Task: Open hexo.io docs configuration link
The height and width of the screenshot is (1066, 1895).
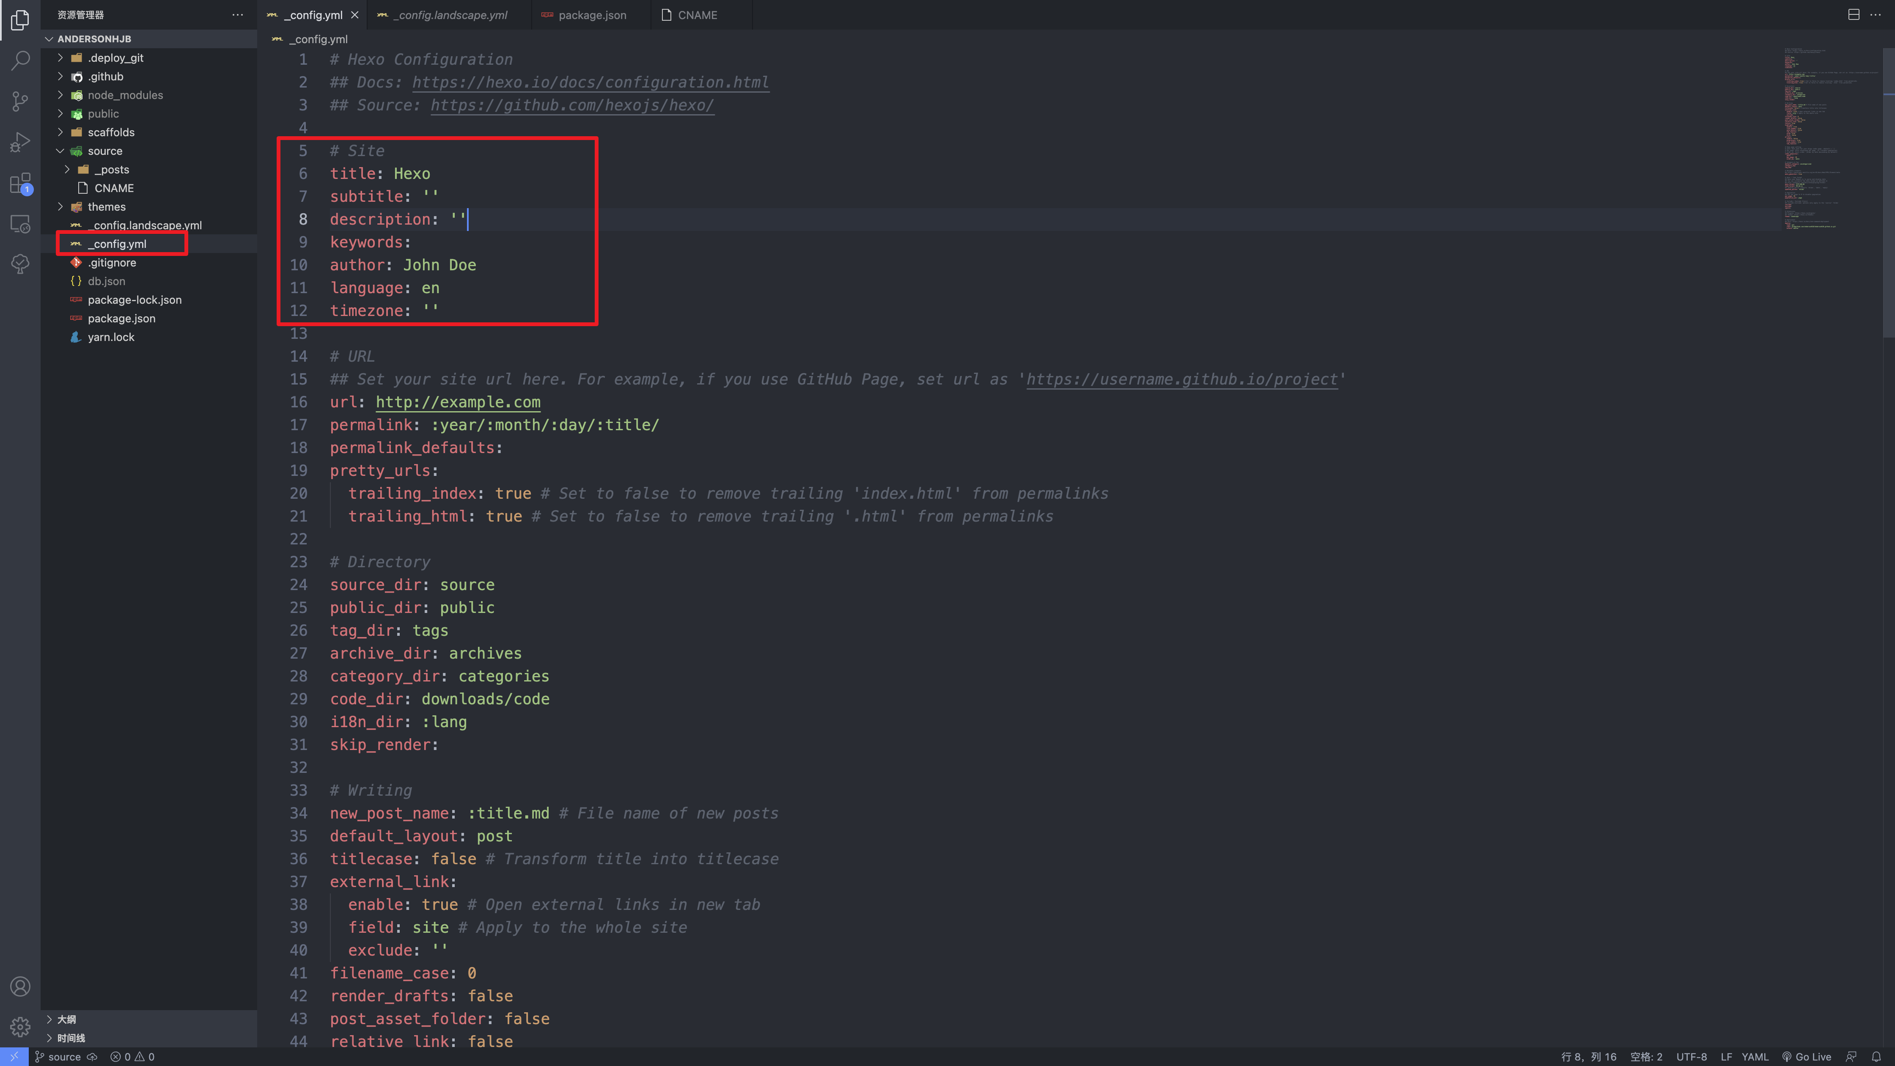Action: coord(590,82)
